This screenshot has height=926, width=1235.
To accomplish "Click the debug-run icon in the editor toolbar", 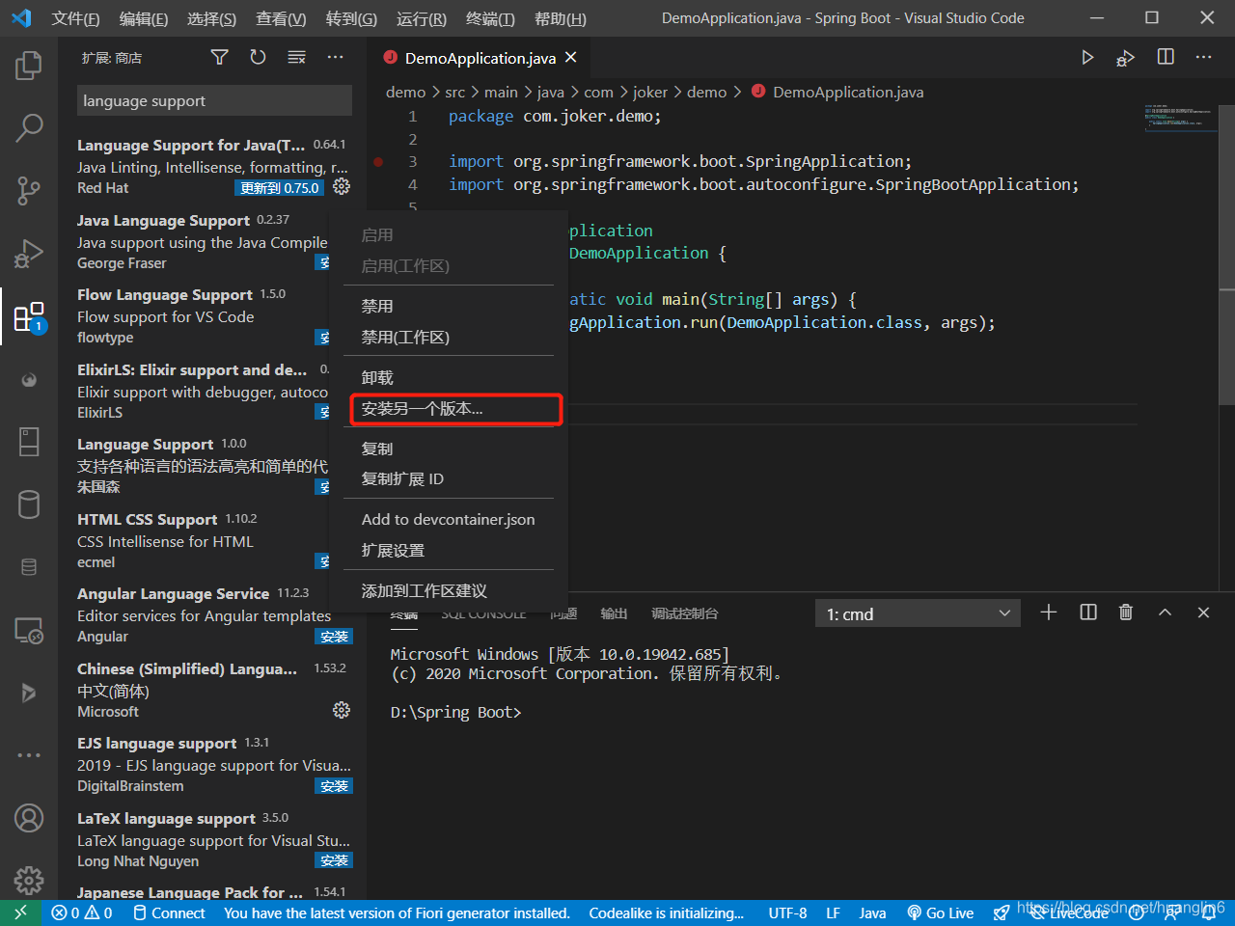I will [x=1125, y=58].
